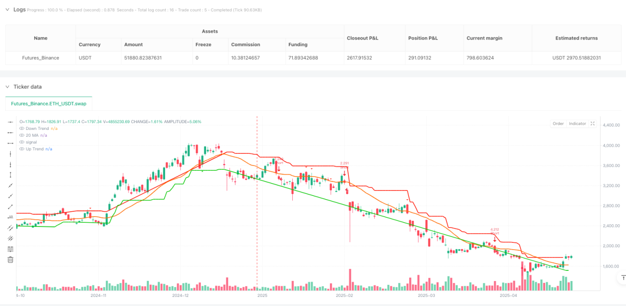
Task: Toggle visibility of Down Trend indicator
Action: click(x=21, y=128)
